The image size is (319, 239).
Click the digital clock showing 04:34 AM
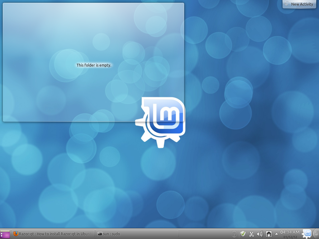point(290,232)
